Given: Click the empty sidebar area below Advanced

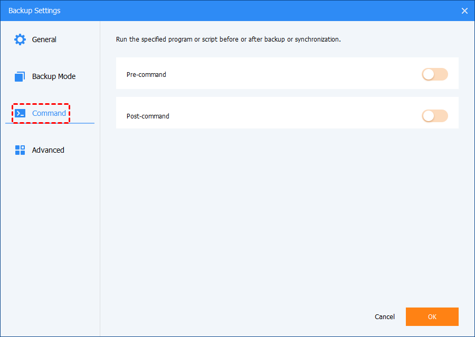Looking at the screenshot, I should tap(50, 237).
